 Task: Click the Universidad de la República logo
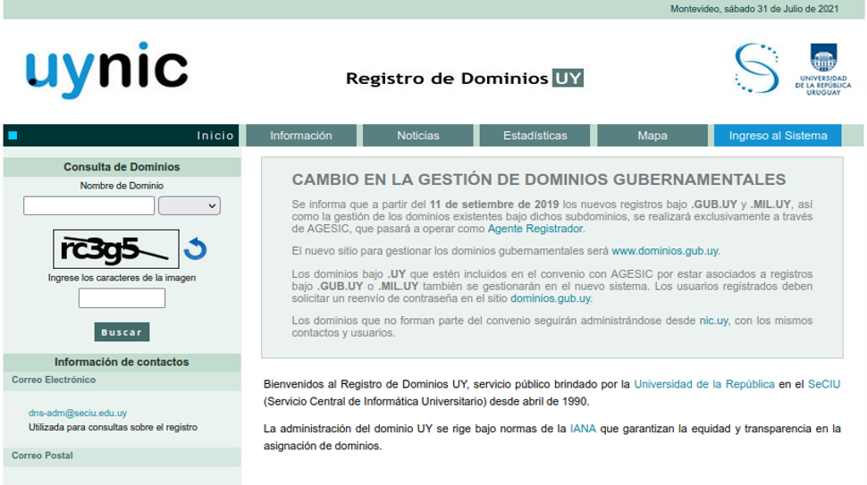823,70
